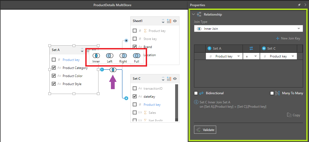
Task: Collapse the Relationship section chevron
Action: click(x=193, y=14)
